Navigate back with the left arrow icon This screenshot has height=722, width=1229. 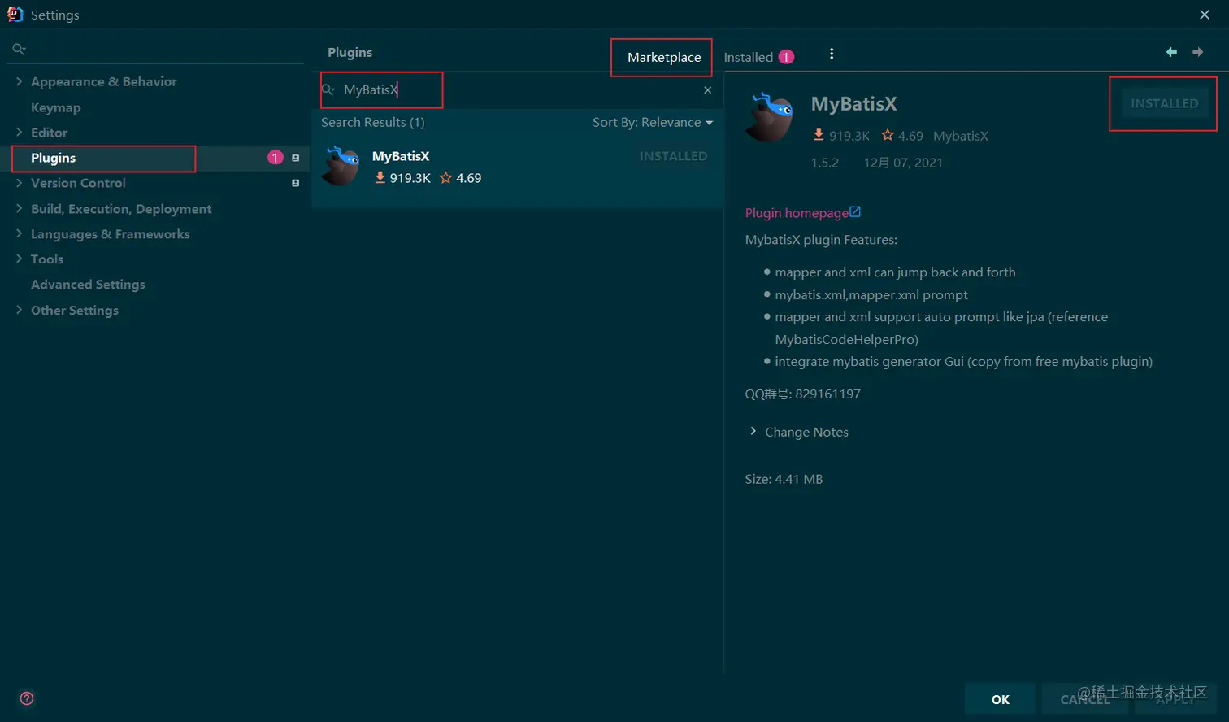coord(1171,52)
